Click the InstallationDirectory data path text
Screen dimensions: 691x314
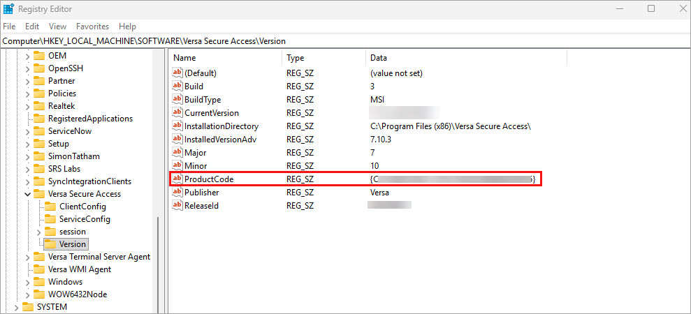pos(451,126)
